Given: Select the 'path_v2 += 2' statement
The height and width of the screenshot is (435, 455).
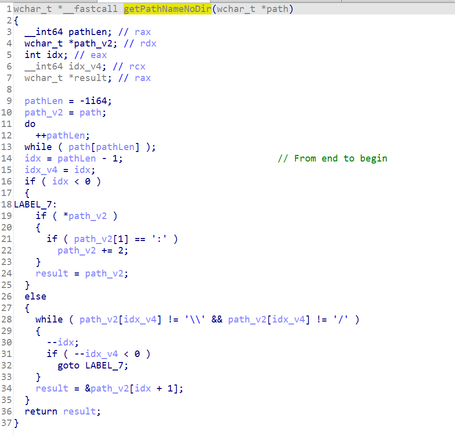Looking at the screenshot, I should pyautogui.click(x=92, y=250).
